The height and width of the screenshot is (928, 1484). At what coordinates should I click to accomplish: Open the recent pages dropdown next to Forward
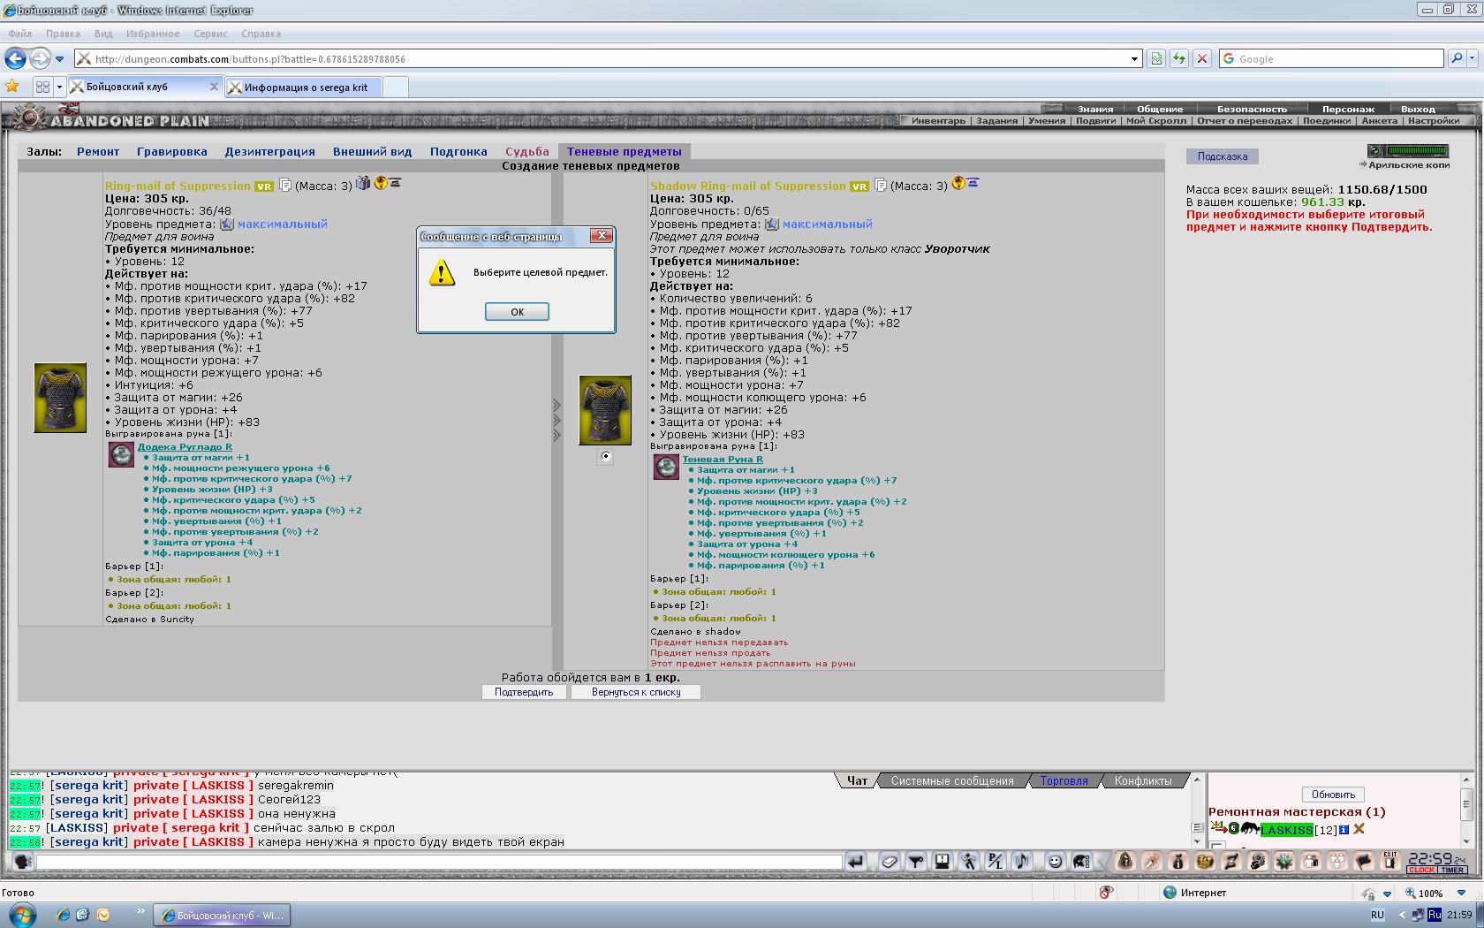59,58
